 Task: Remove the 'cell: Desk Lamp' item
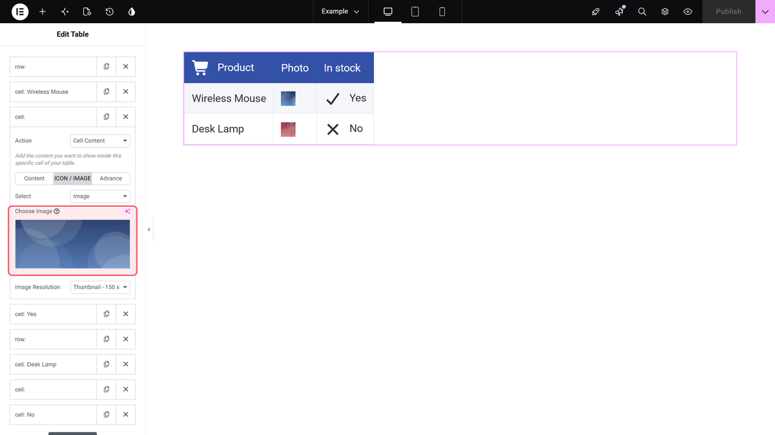coord(126,364)
